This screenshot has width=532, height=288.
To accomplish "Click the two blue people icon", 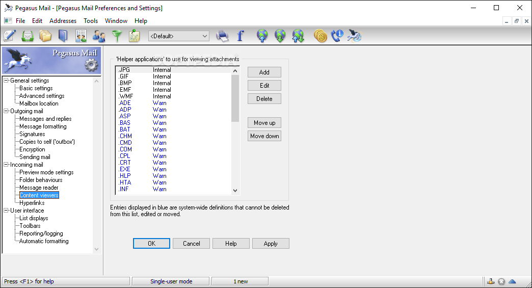I will [x=99, y=36].
